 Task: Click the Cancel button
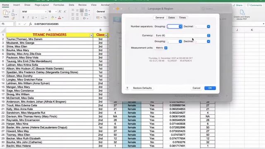click(x=196, y=88)
